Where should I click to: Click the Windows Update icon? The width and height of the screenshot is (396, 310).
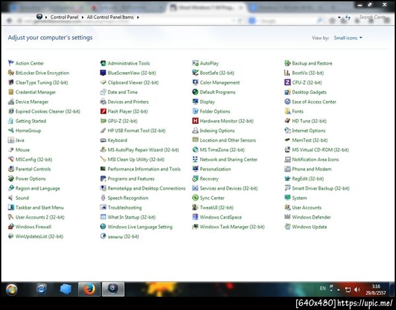pyautogui.click(x=287, y=226)
